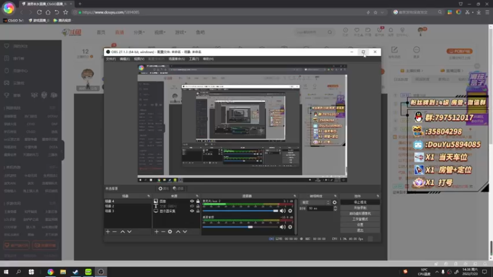This screenshot has height=277, width=493.
Task: Move the selected source down in Sources list
Action: [x=185, y=232]
